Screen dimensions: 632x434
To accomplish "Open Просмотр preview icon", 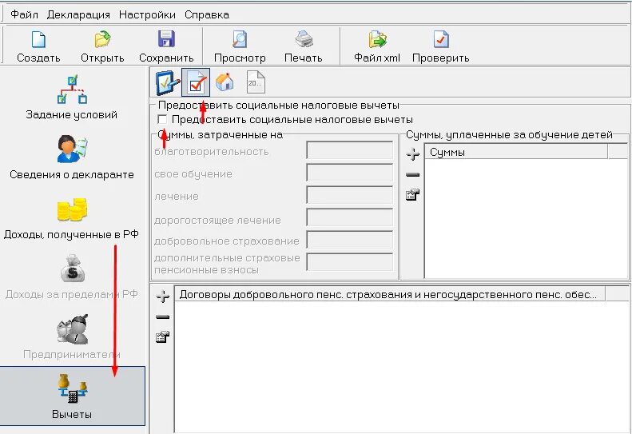I will coord(240,39).
